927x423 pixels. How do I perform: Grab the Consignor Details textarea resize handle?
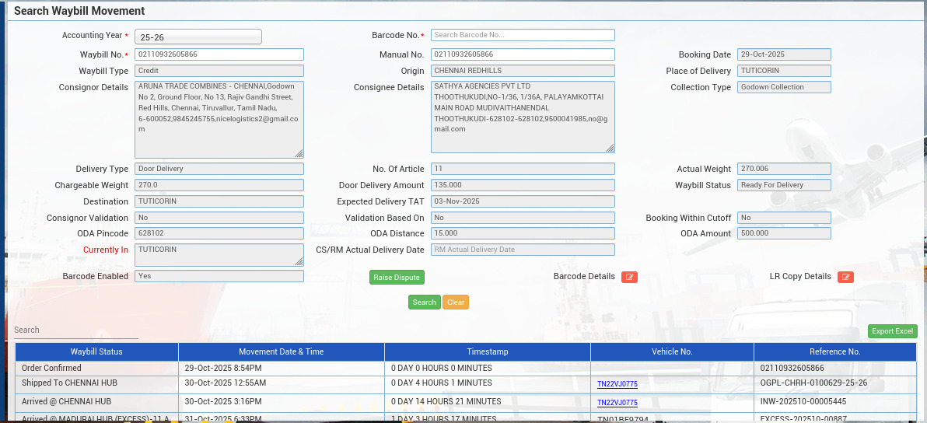click(x=299, y=153)
